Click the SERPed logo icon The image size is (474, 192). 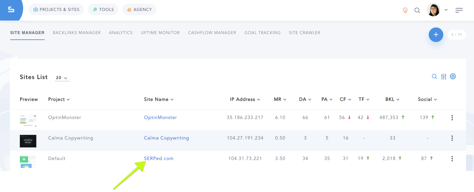point(11,10)
